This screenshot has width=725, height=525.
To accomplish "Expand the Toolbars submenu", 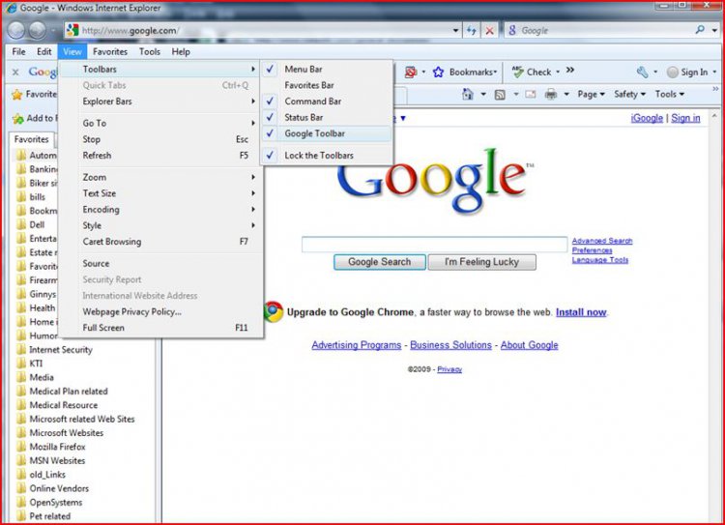I will (x=159, y=69).
